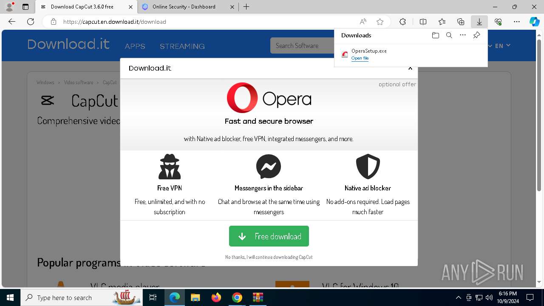
Task: Close the Online Security tab
Action: [x=232, y=7]
